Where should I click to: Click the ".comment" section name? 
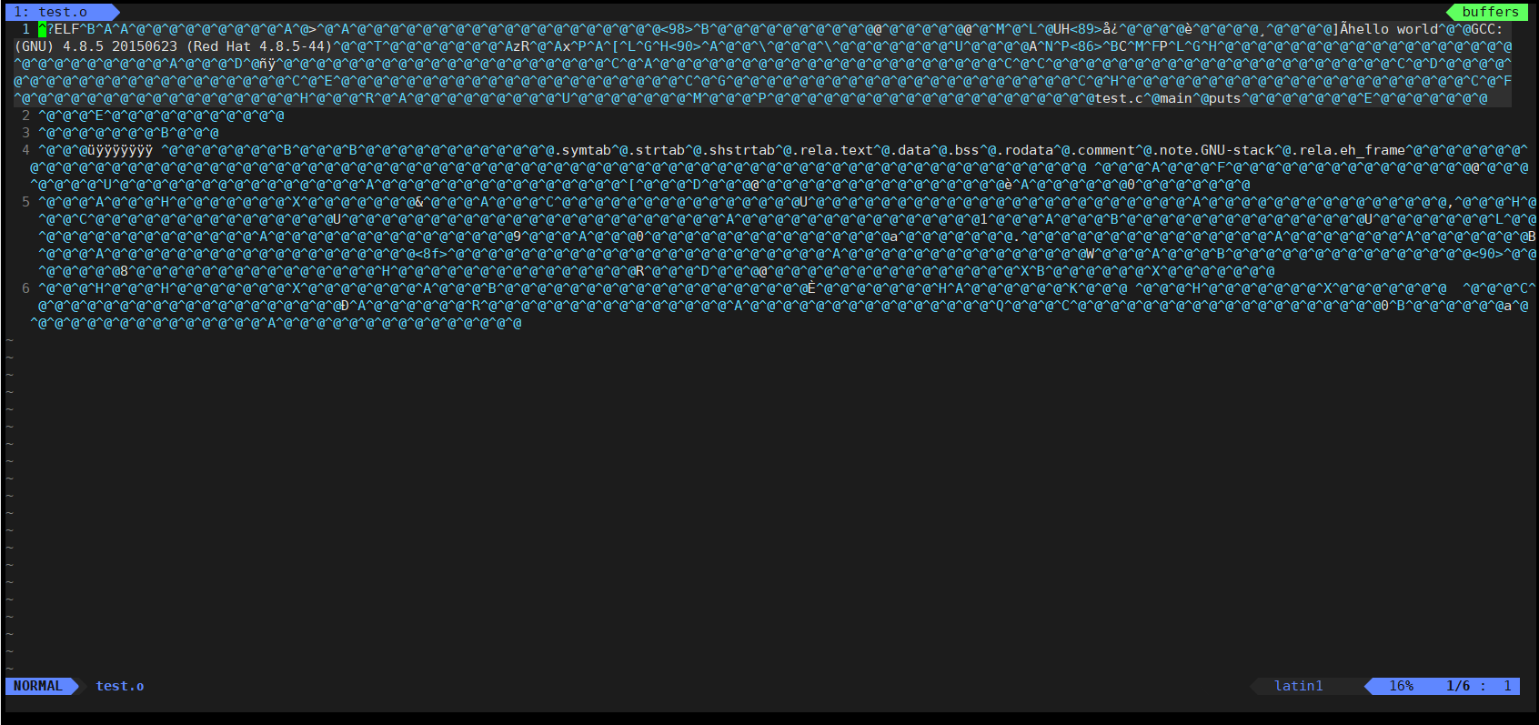pos(1102,150)
